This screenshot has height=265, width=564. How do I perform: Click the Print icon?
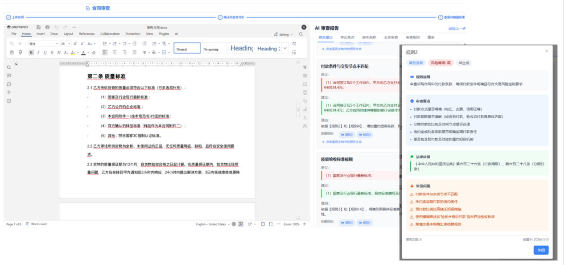pyautogui.click(x=48, y=27)
